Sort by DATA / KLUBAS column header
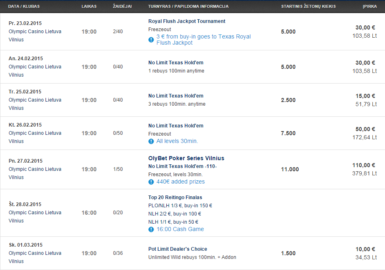 24,7
